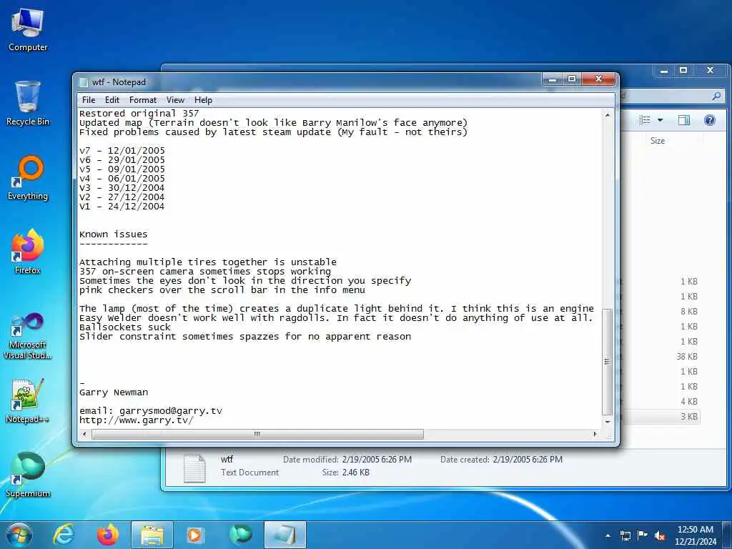Switch to Windows Explorer taskbar button
This screenshot has width=732, height=549.
coord(152,535)
